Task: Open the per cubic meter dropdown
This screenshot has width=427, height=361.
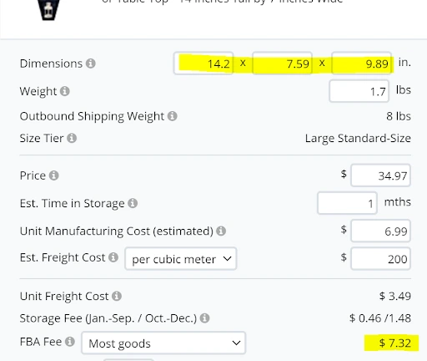Action: (x=181, y=259)
